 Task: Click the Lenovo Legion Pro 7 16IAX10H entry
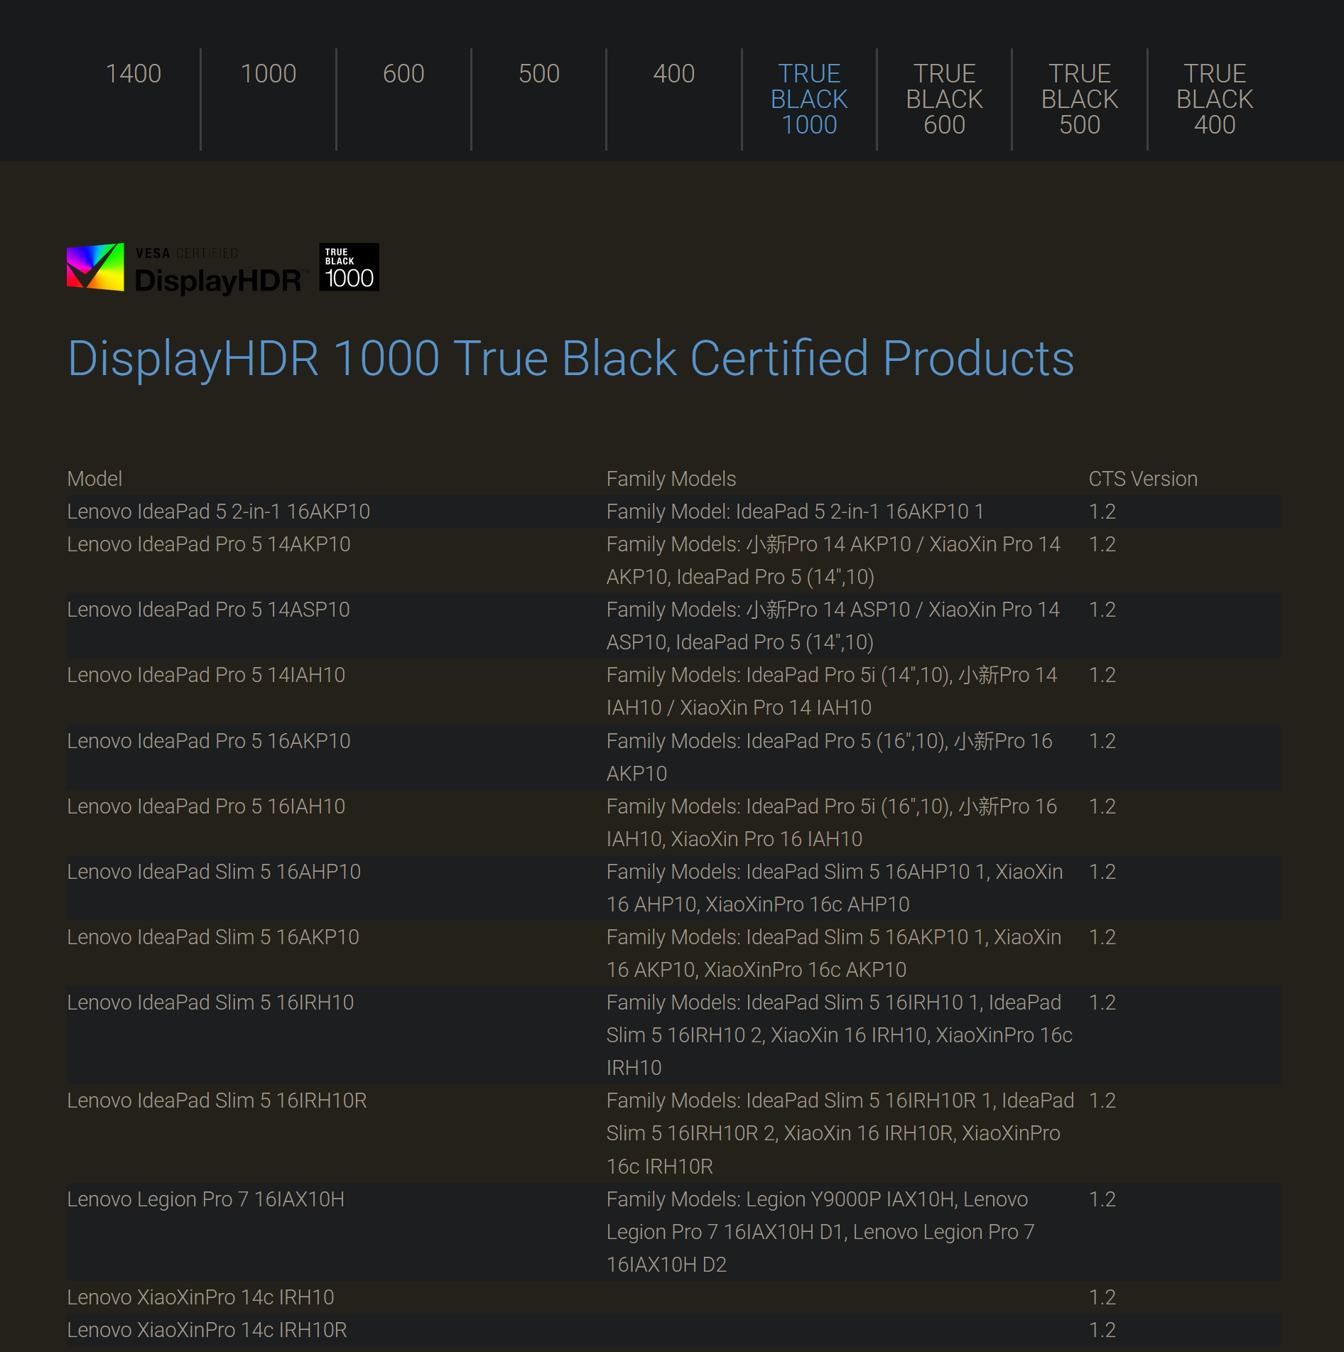pyautogui.click(x=205, y=1199)
